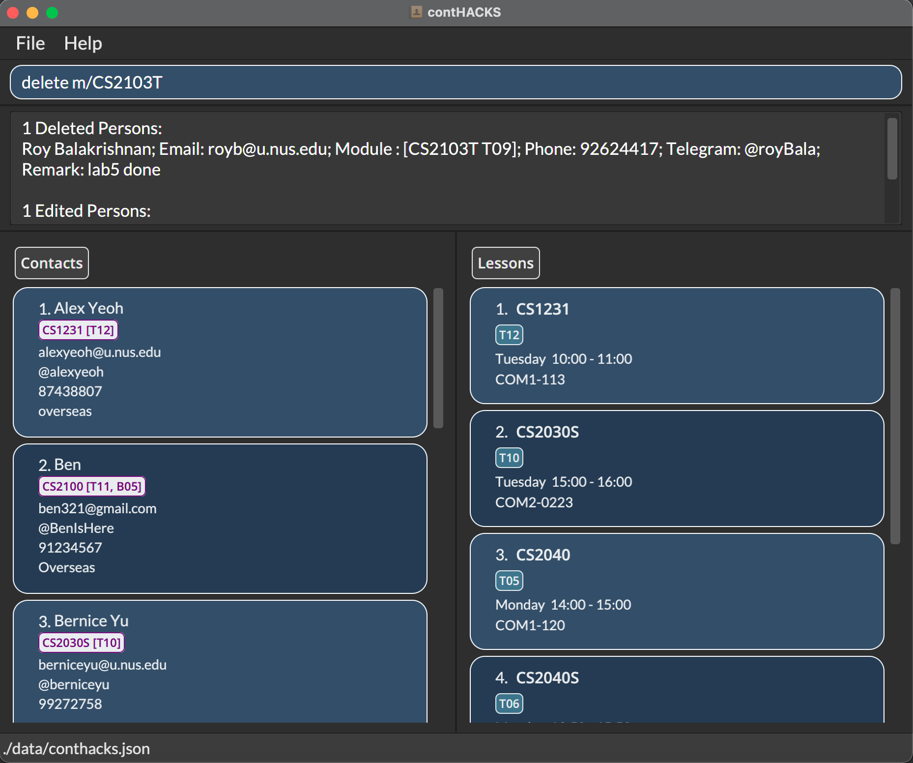Click the Lessons panel label
913x763 pixels.
click(505, 263)
